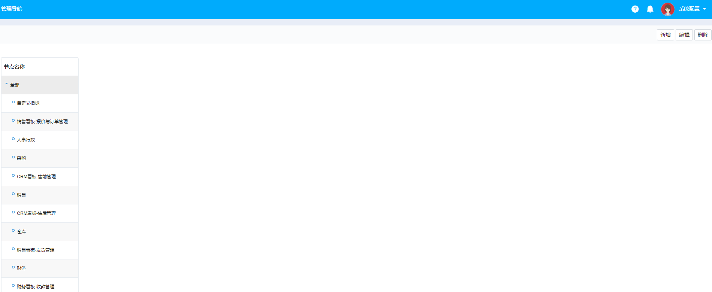Viewport: 712px width, 292px height.
Task: Collapse the 全部 tree node arrow
Action: pos(6,84)
